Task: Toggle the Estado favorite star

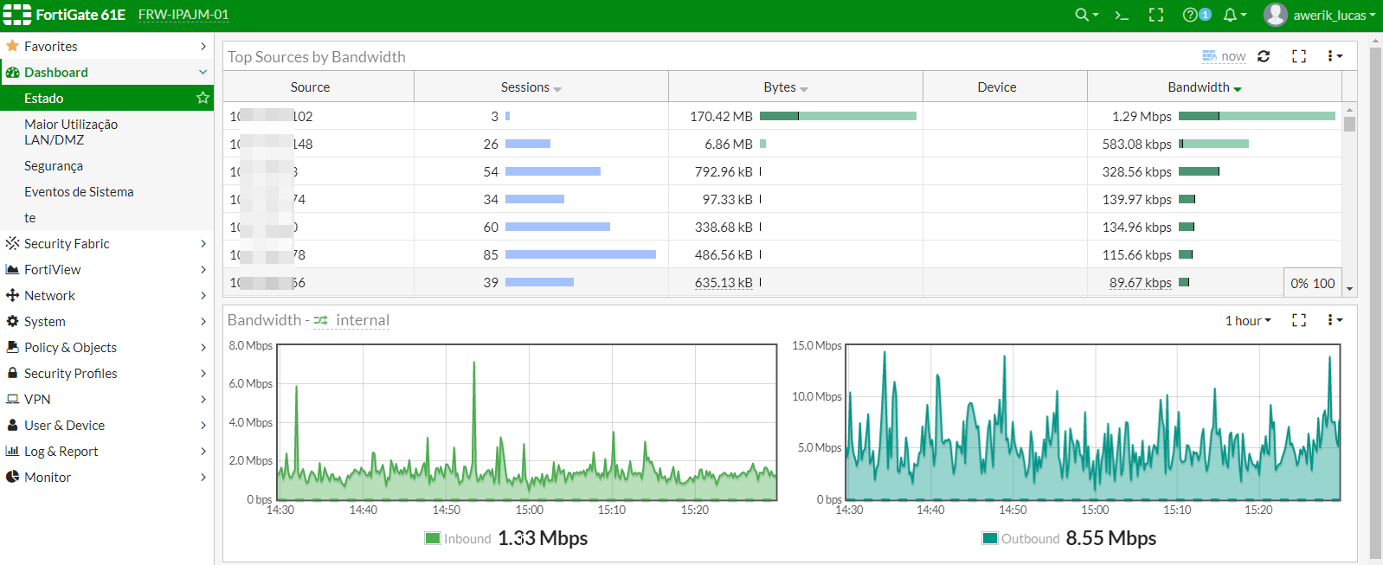Action: [203, 98]
